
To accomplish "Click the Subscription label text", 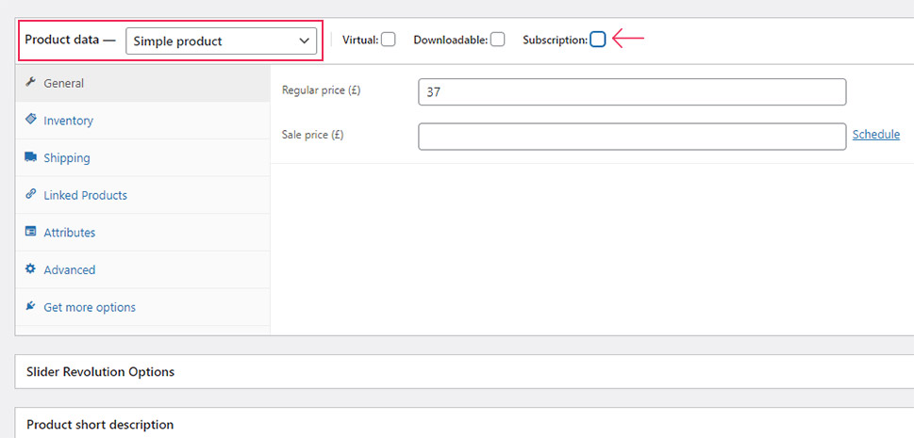I will tap(555, 41).
